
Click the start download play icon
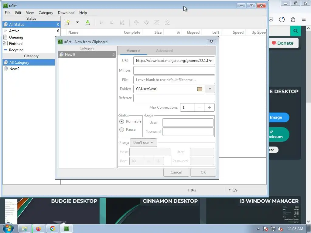point(101,22)
